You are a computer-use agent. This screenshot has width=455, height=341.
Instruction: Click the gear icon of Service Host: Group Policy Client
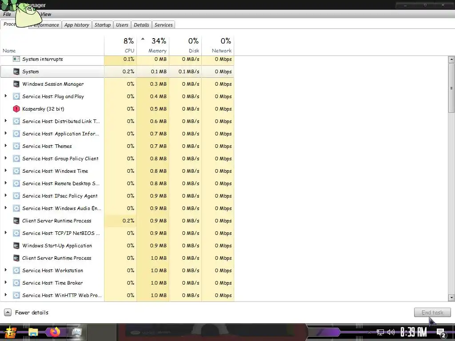16,159
